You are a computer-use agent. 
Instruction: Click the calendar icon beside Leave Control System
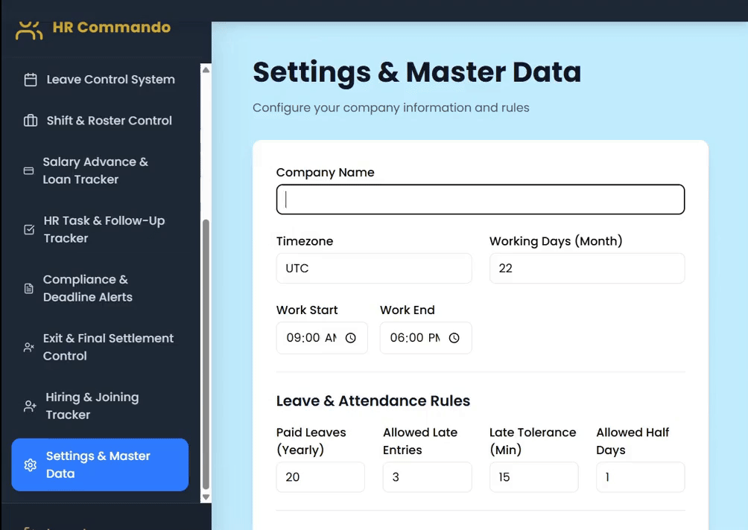click(31, 80)
